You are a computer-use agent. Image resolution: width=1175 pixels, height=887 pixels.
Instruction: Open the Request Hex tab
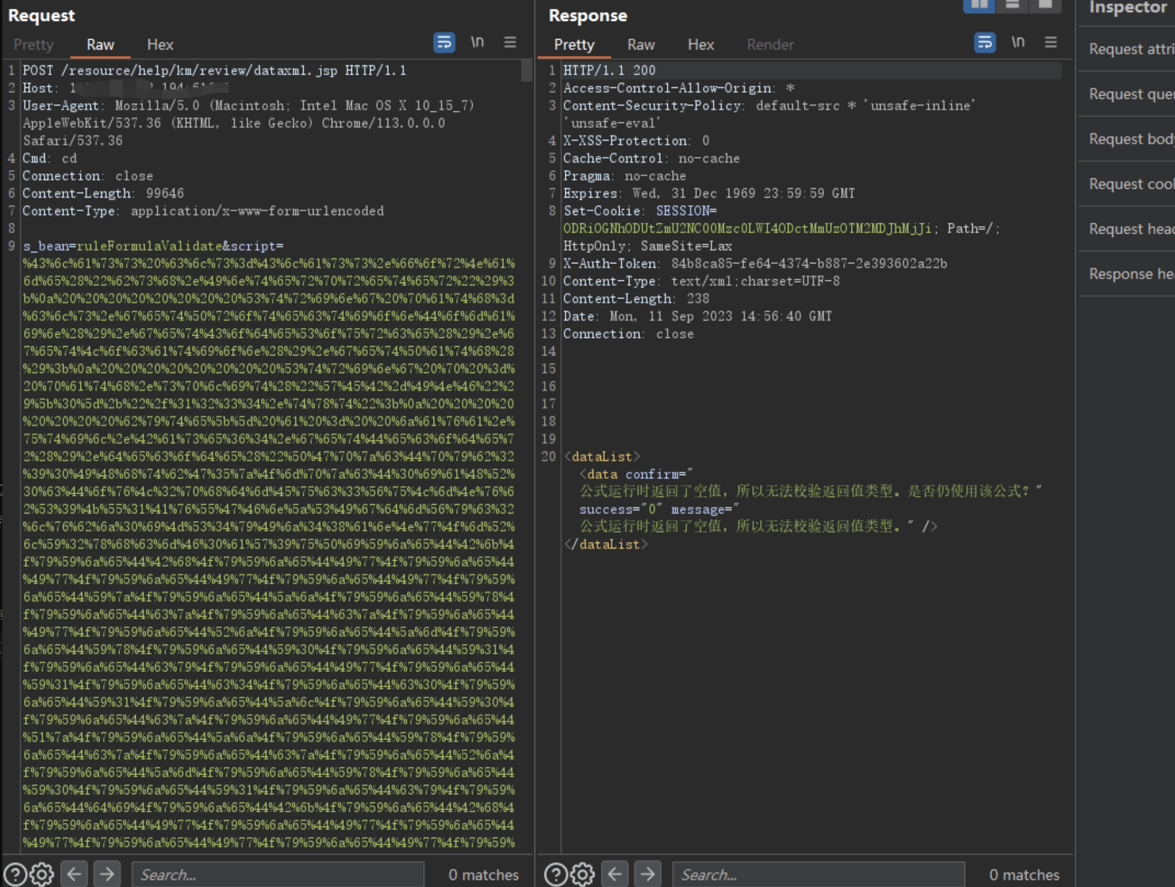pos(160,45)
